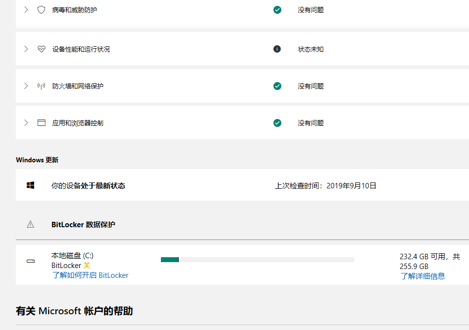Screen dimensions: 469x330
Task: Click the info icon beside 状态未知
Action: pos(277,49)
